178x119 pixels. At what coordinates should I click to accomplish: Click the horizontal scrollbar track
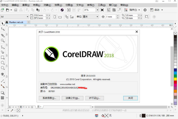(131, 107)
